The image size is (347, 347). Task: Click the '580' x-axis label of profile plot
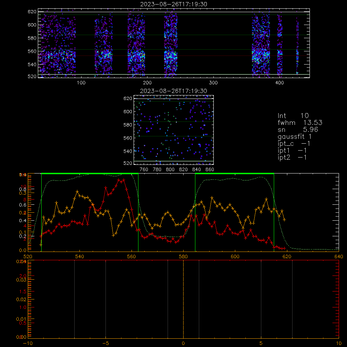point(184,256)
